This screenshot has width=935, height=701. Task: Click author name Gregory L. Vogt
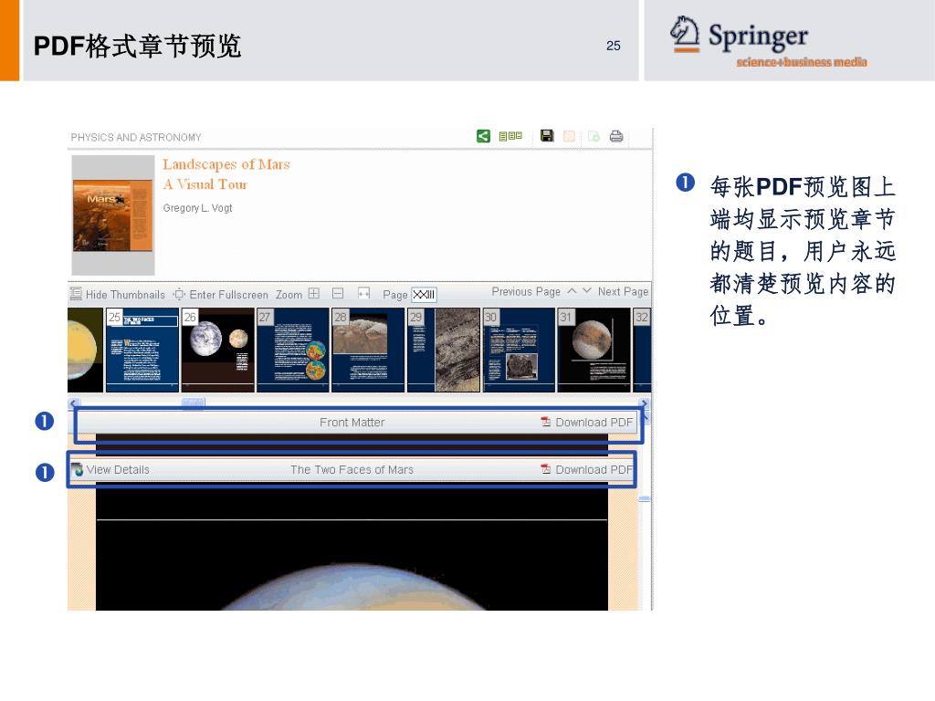197,208
